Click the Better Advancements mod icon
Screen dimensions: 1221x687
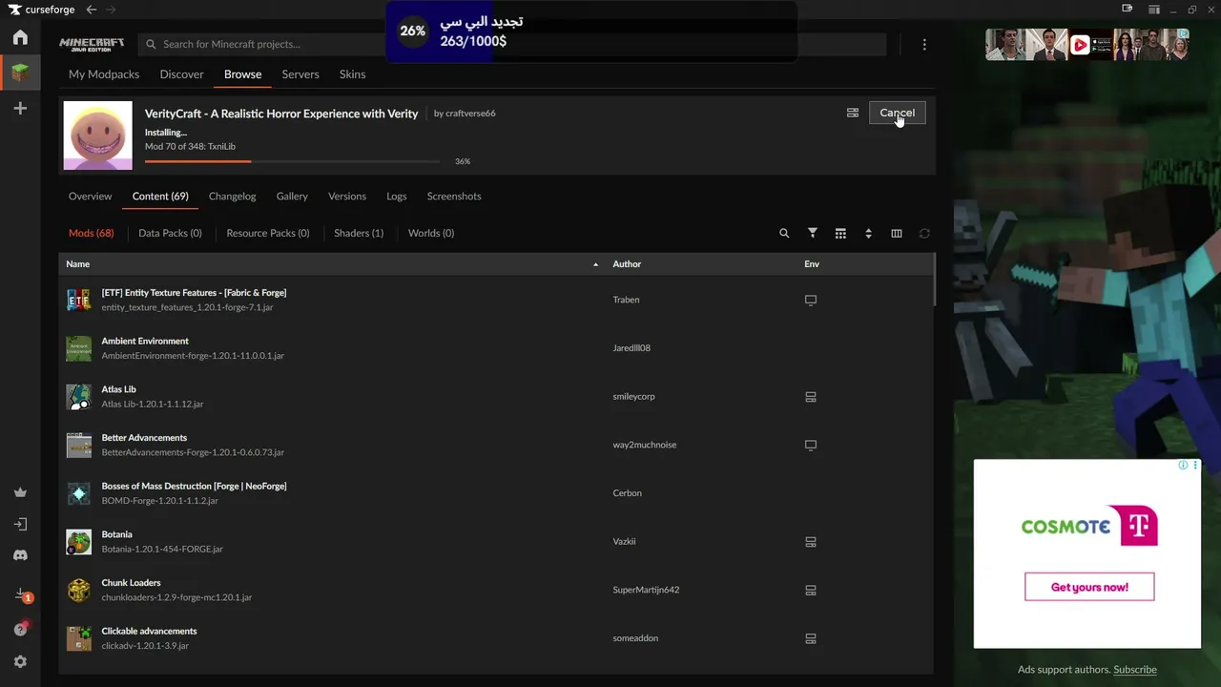pos(79,445)
